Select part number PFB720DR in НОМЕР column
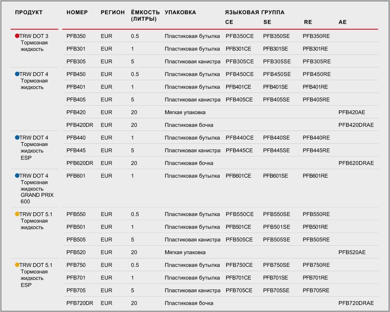This screenshot has height=312, width=390. pos(80,303)
